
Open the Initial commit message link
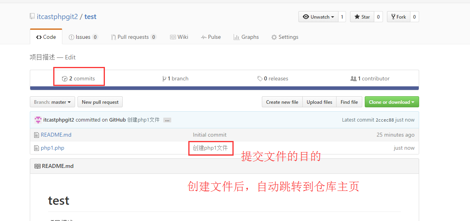click(x=210, y=135)
